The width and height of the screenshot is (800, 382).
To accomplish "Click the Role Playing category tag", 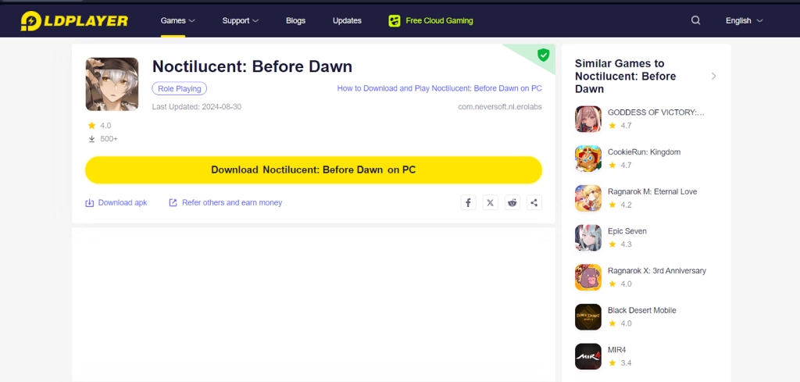I will 179,89.
